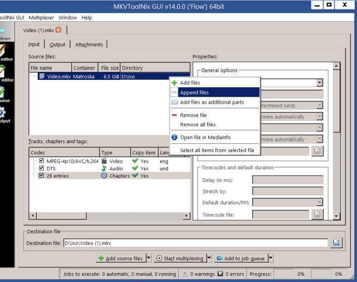Switch to the Attachments tab

click(89, 44)
